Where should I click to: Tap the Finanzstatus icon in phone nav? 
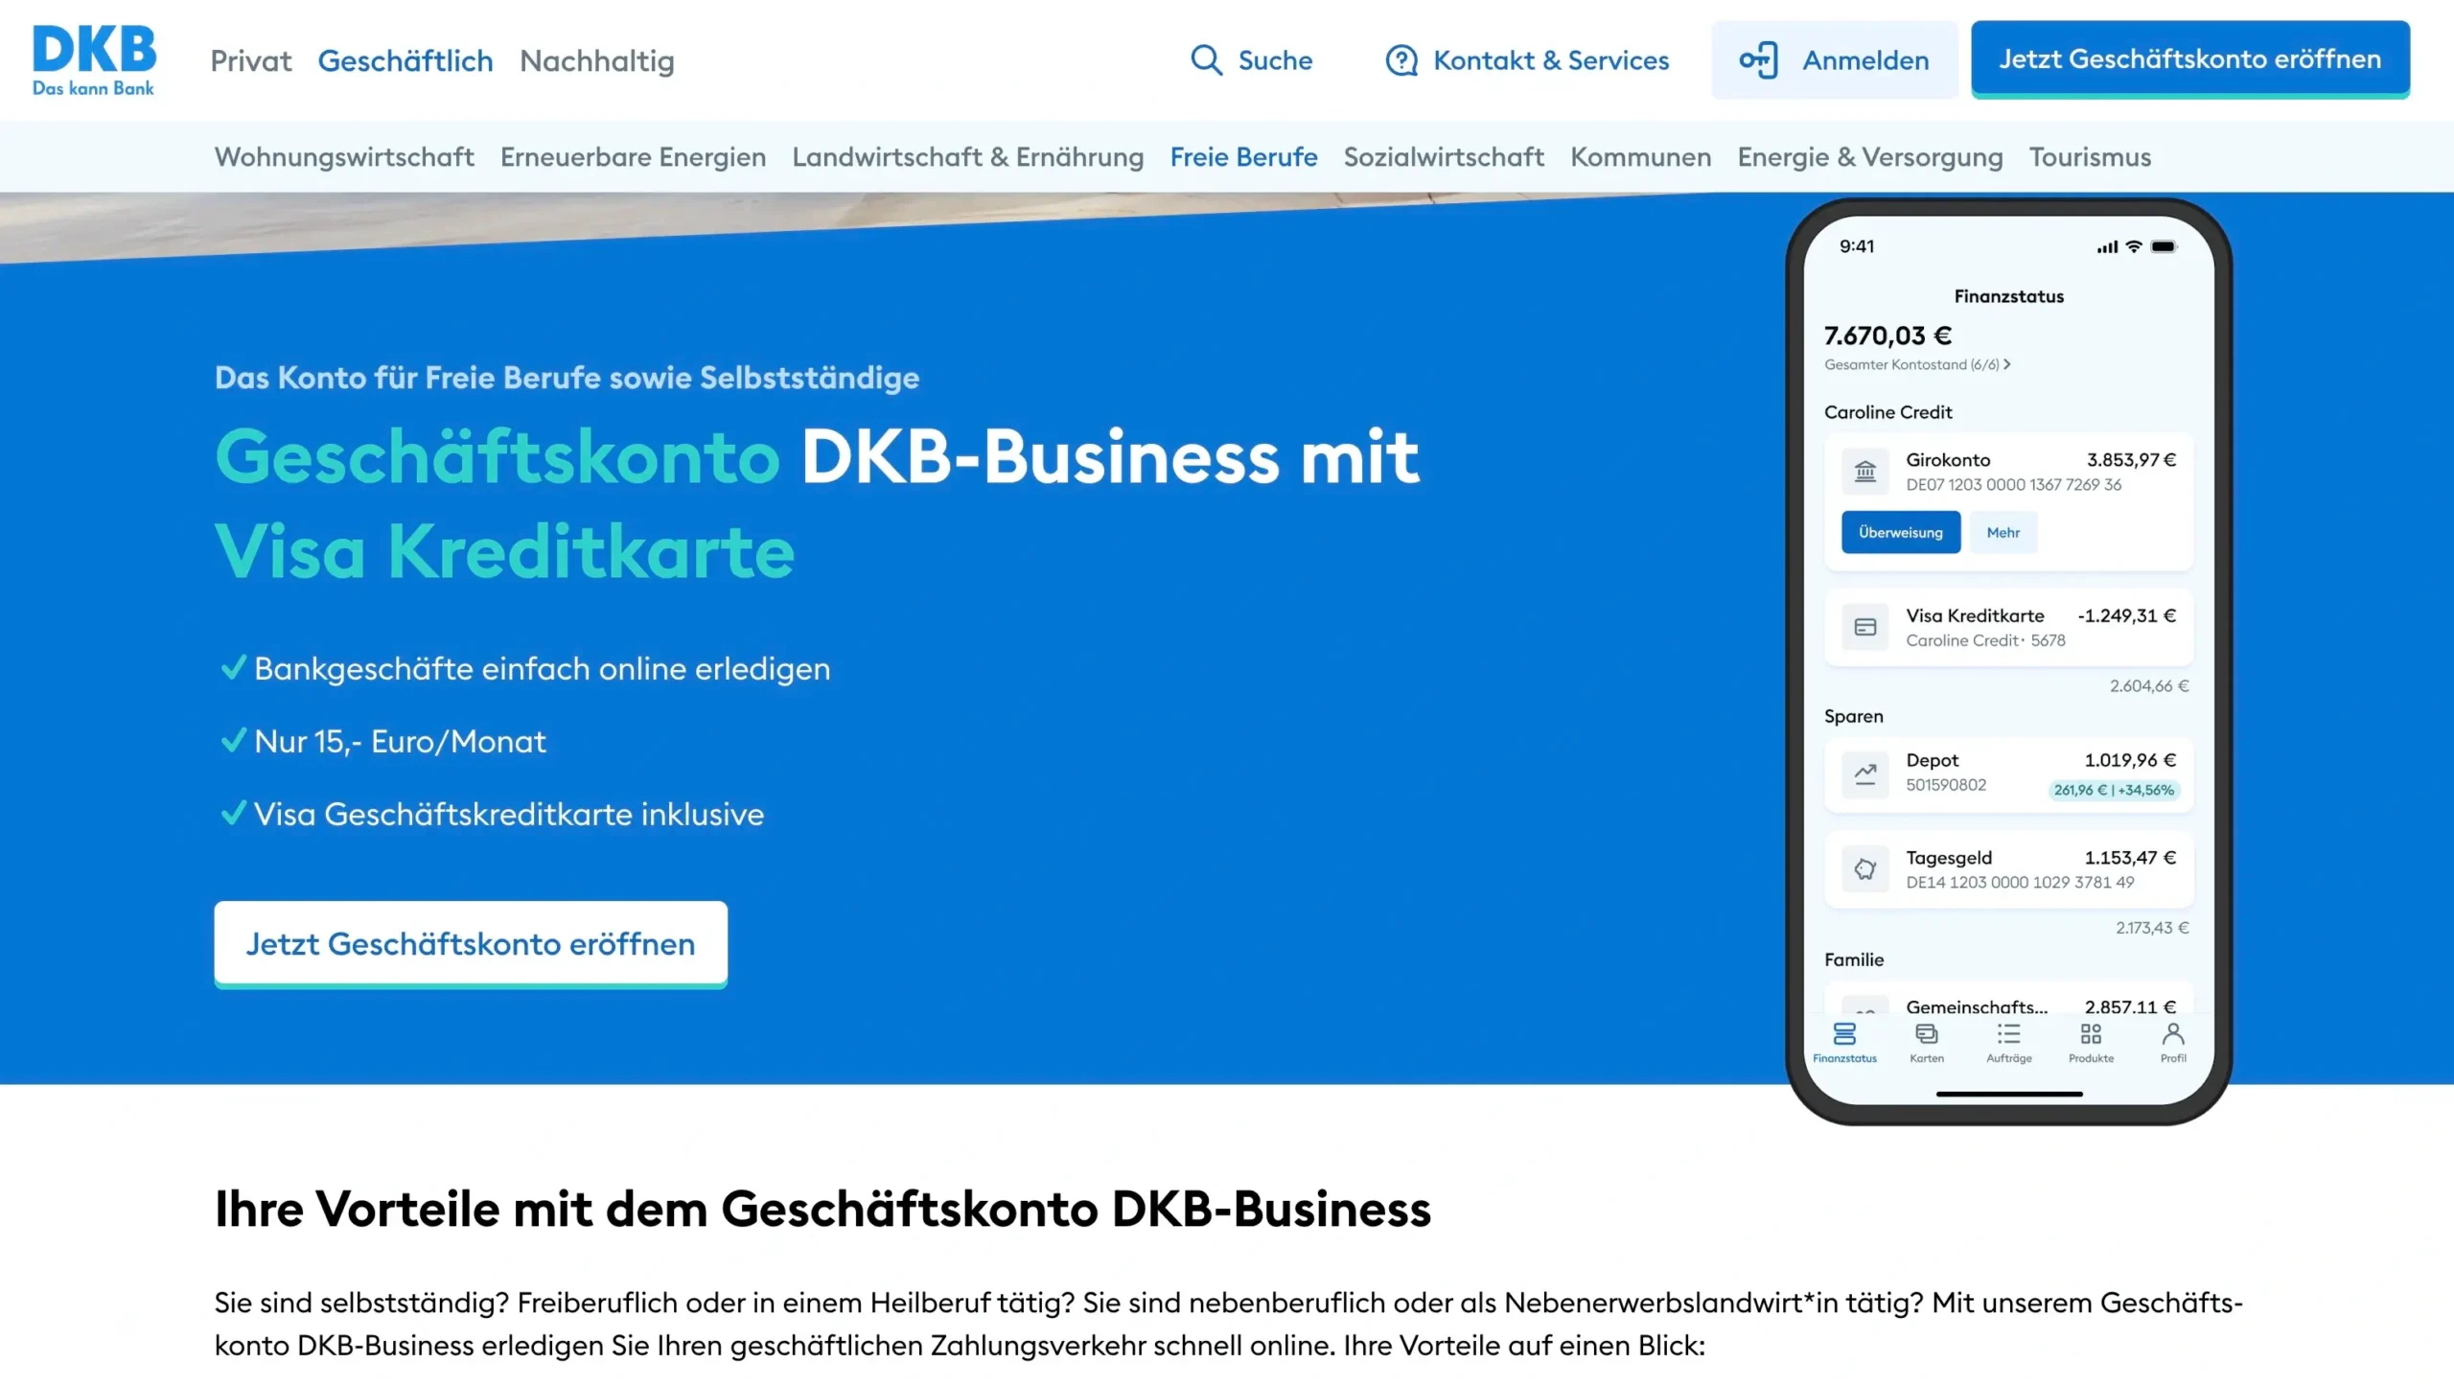(1844, 1034)
